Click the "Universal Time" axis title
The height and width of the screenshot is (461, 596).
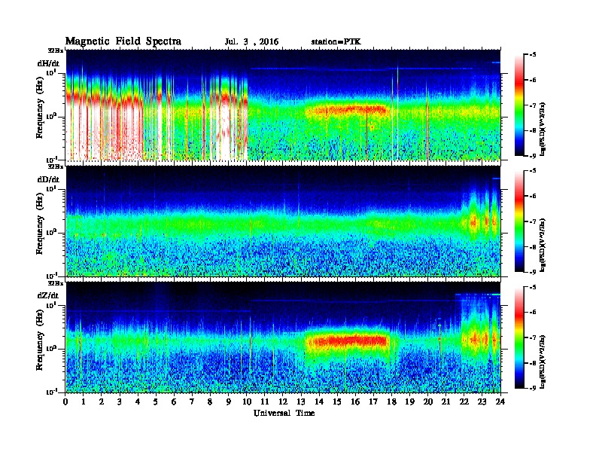click(284, 413)
